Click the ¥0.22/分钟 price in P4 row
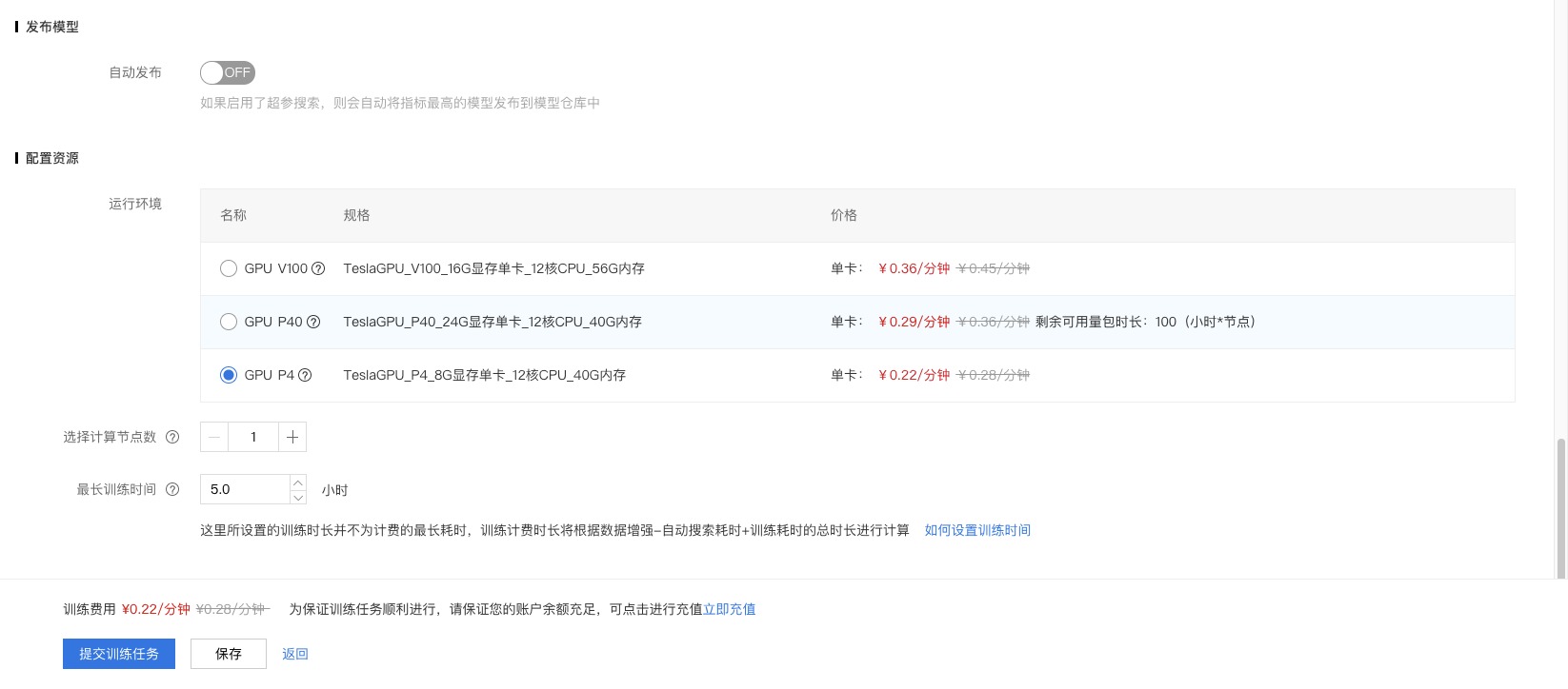 click(x=915, y=375)
